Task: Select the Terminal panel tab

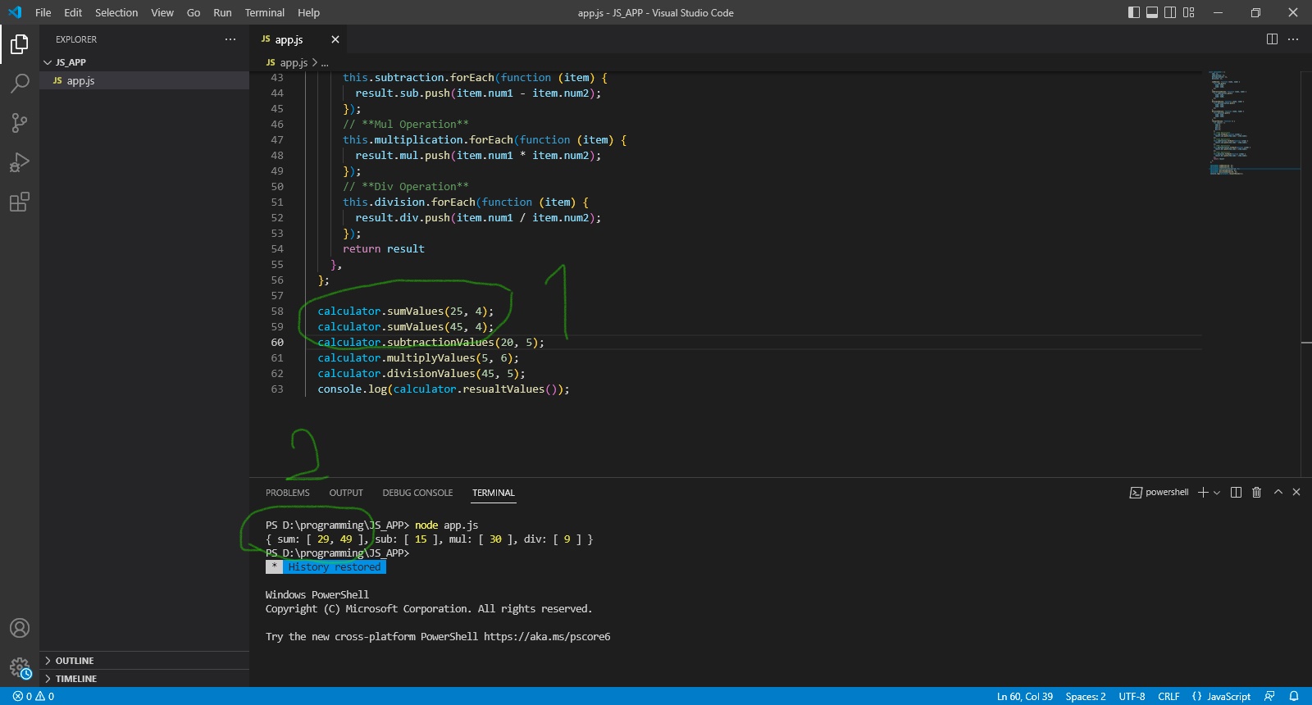Action: (494, 493)
